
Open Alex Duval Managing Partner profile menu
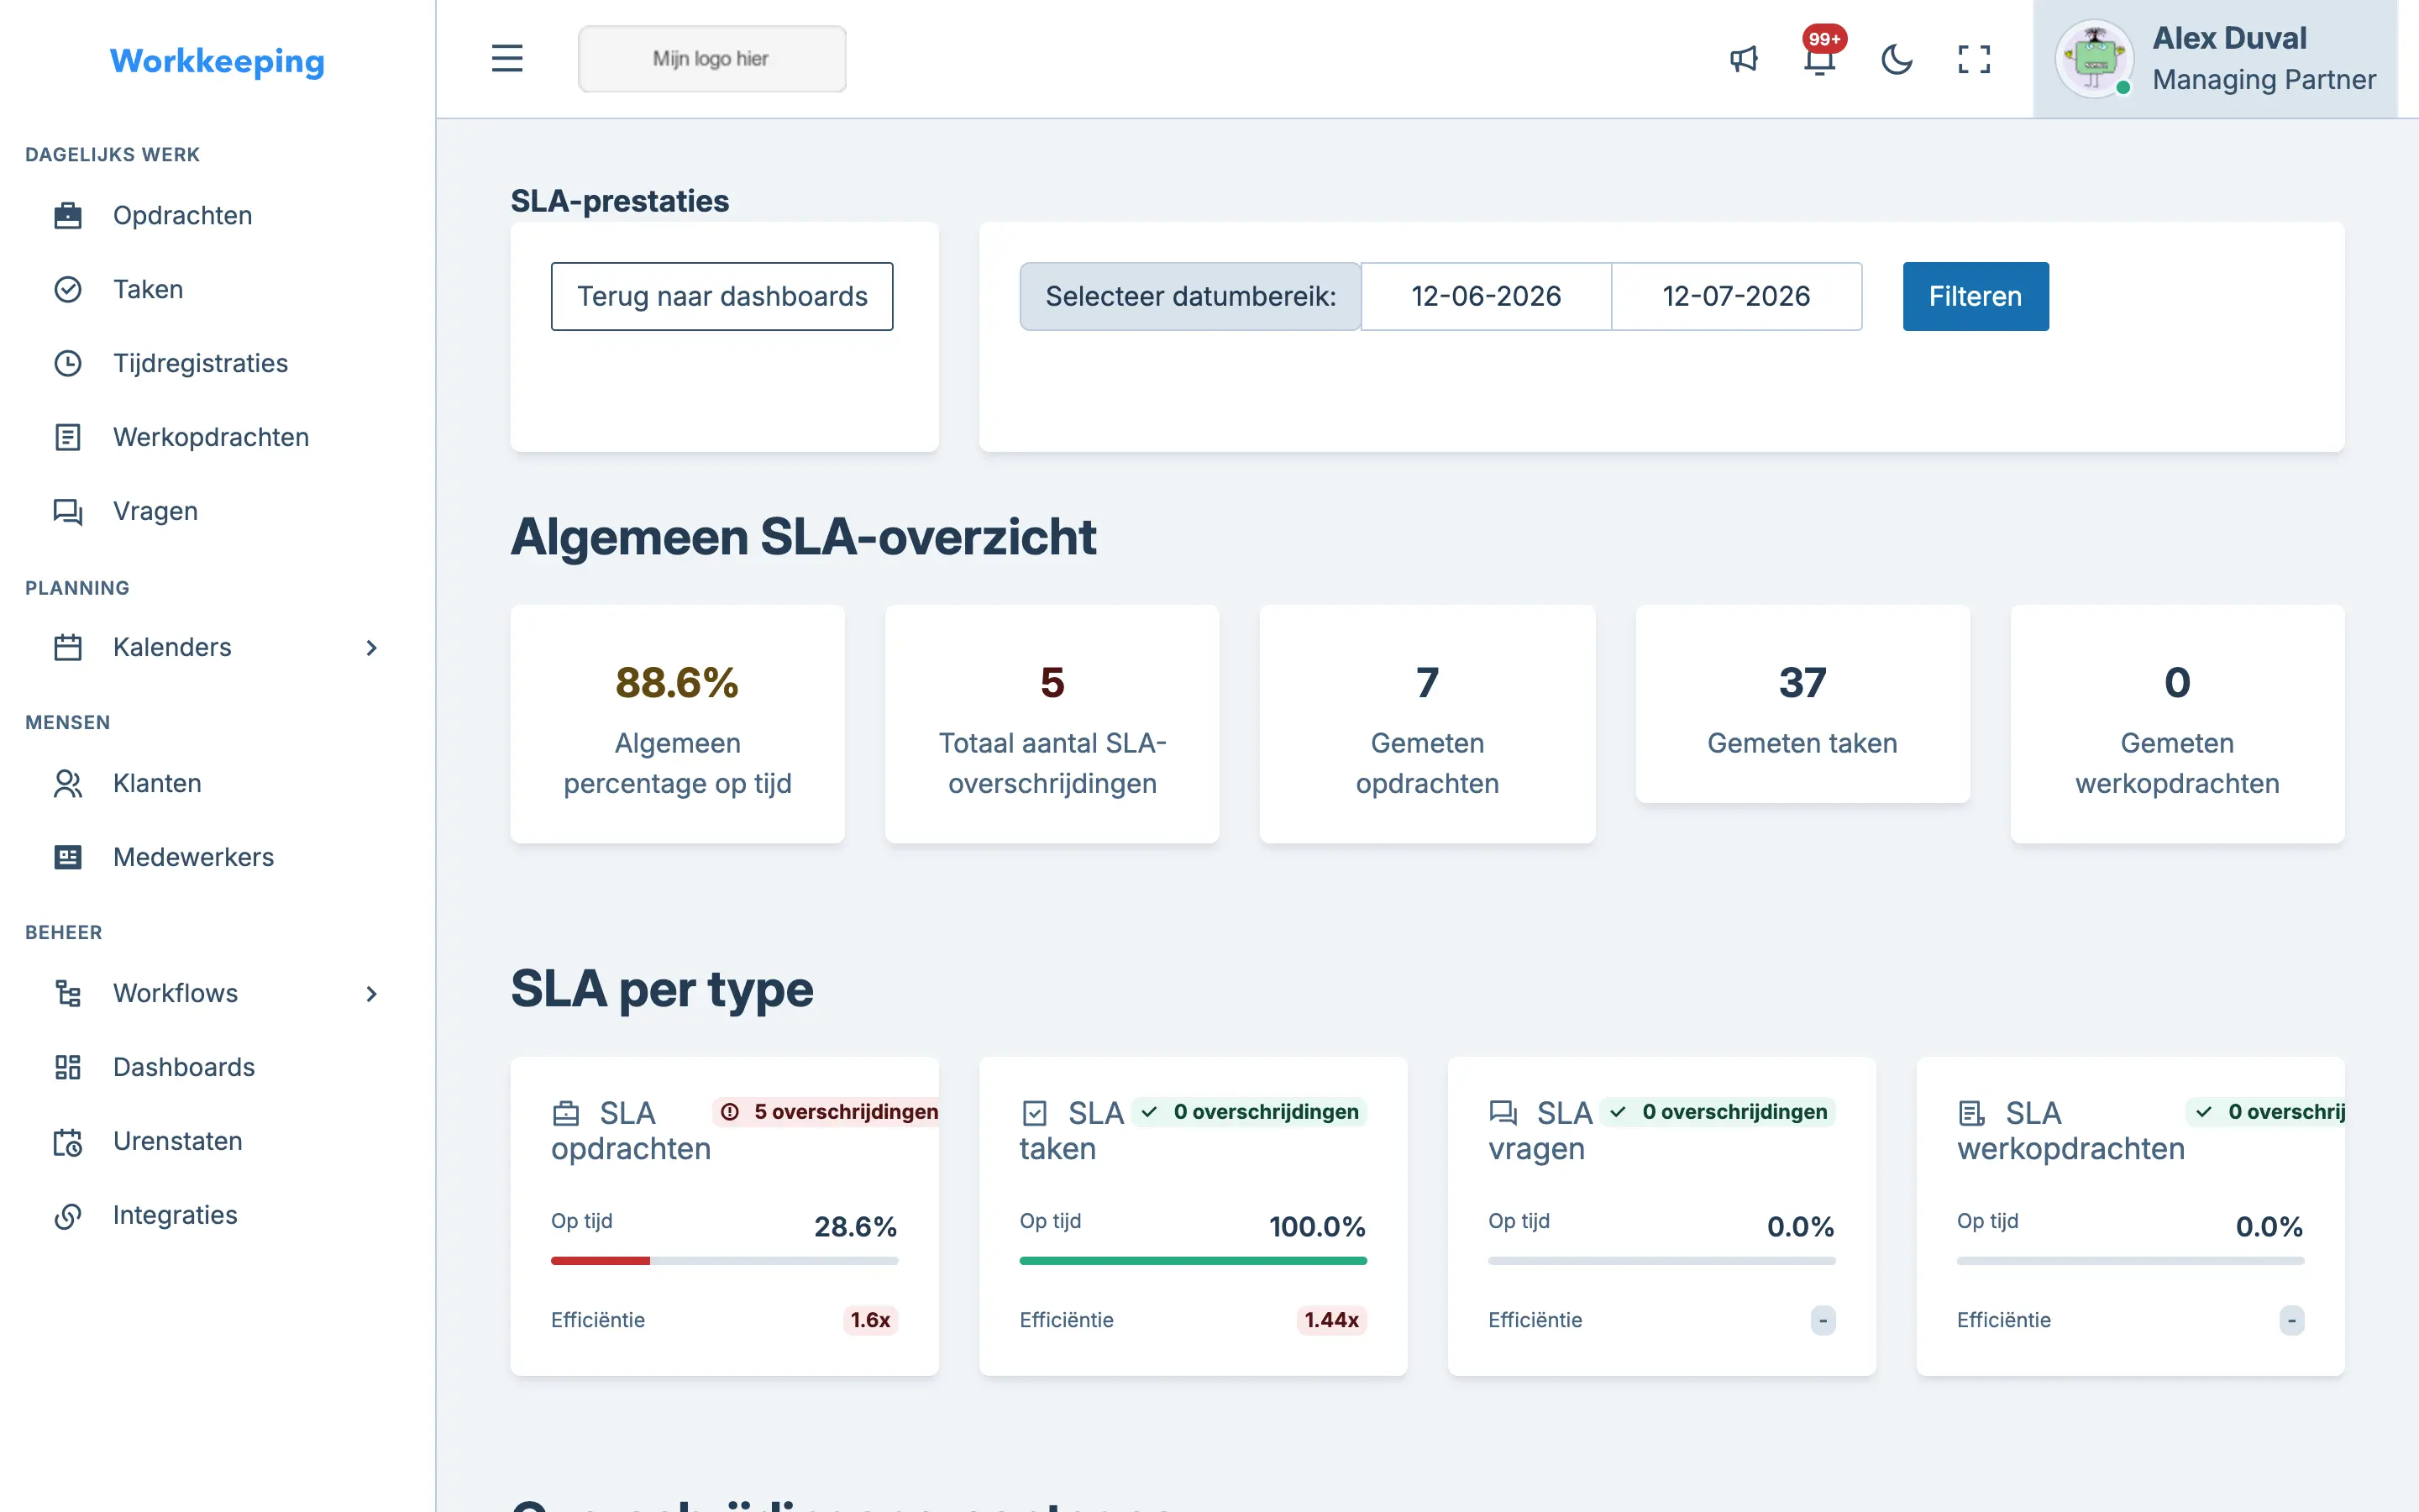click(x=2215, y=59)
